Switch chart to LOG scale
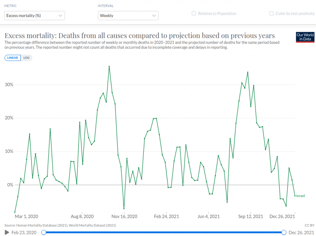316x236 pixels. (26, 57)
